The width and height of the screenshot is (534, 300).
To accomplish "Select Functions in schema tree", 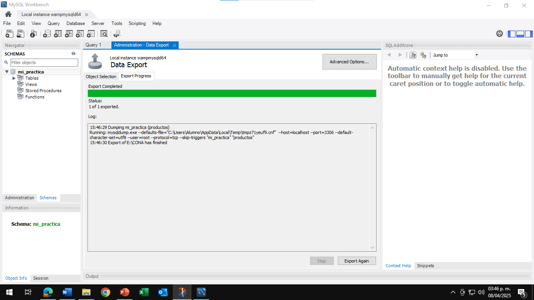I will [35, 97].
